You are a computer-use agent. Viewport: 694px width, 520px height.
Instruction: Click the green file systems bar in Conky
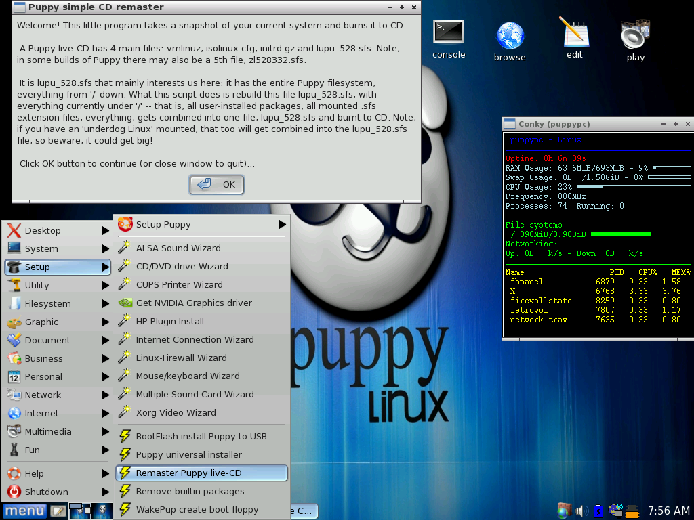coord(641,234)
